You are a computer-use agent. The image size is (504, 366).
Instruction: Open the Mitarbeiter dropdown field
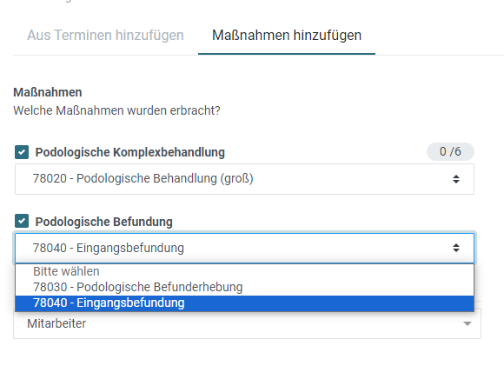247,323
